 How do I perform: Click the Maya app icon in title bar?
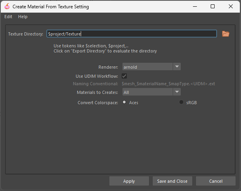(x=7, y=7)
